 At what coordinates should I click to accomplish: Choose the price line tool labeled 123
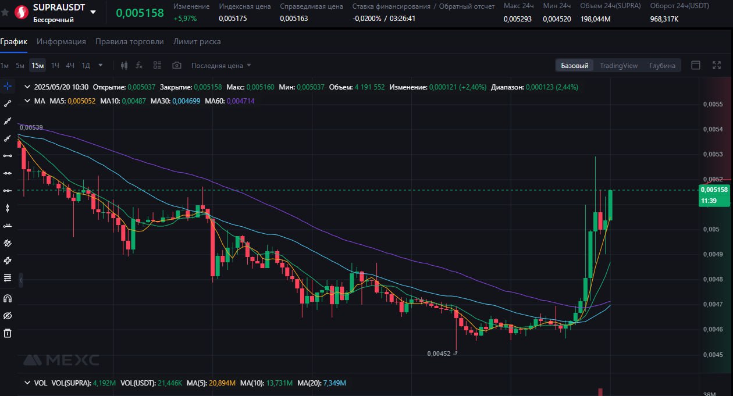[8, 225]
